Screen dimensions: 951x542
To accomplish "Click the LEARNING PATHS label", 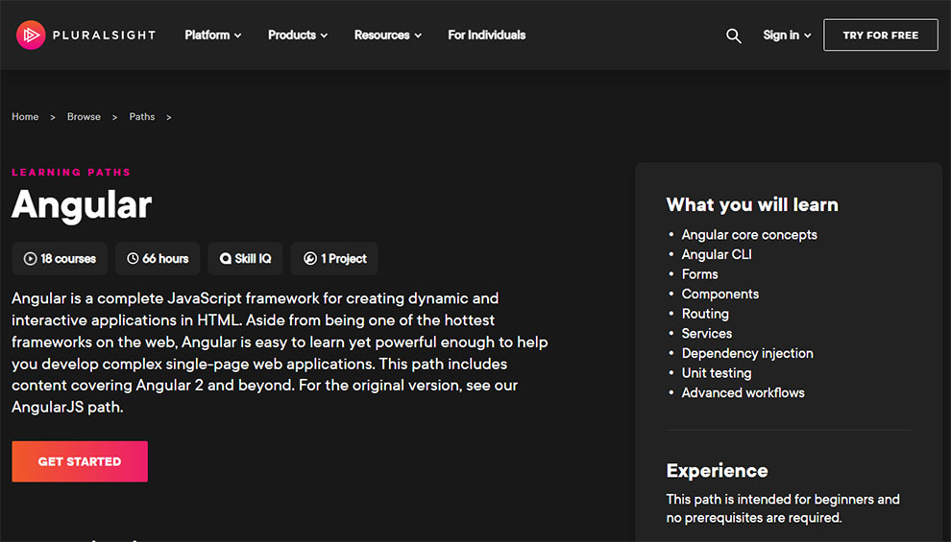I will click(71, 172).
